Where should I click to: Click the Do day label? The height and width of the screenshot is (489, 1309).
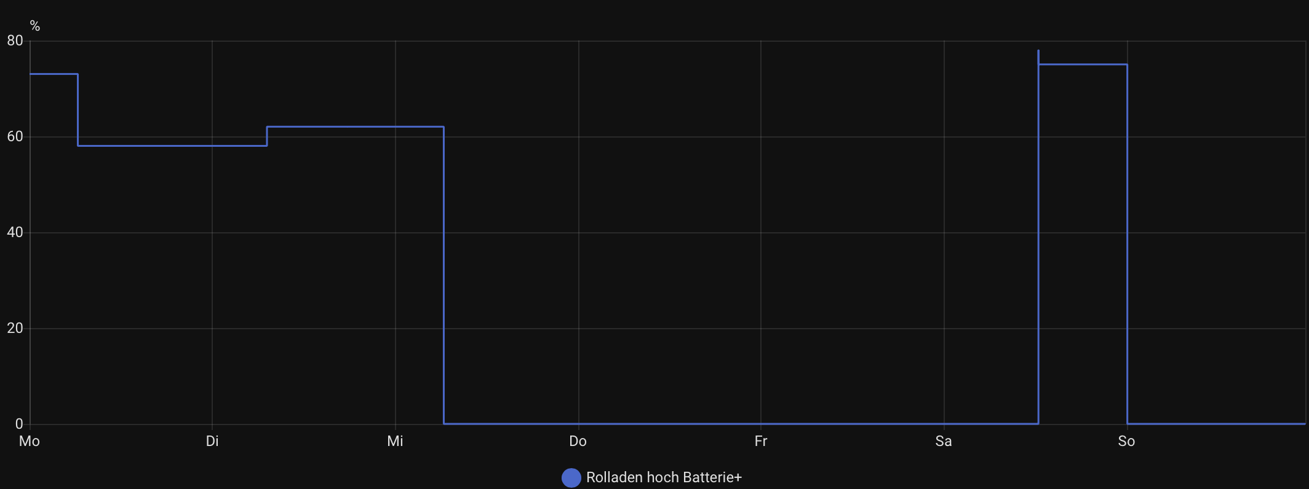click(578, 441)
